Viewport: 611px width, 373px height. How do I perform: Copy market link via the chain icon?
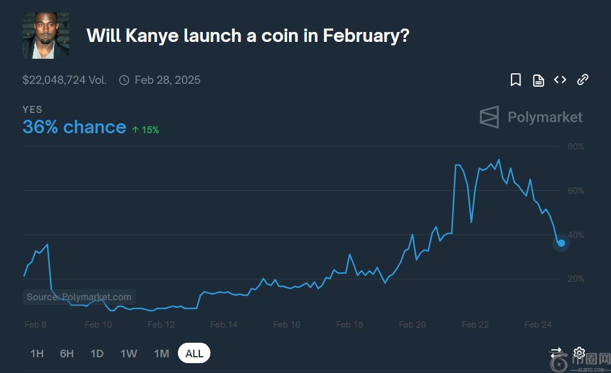(x=583, y=80)
